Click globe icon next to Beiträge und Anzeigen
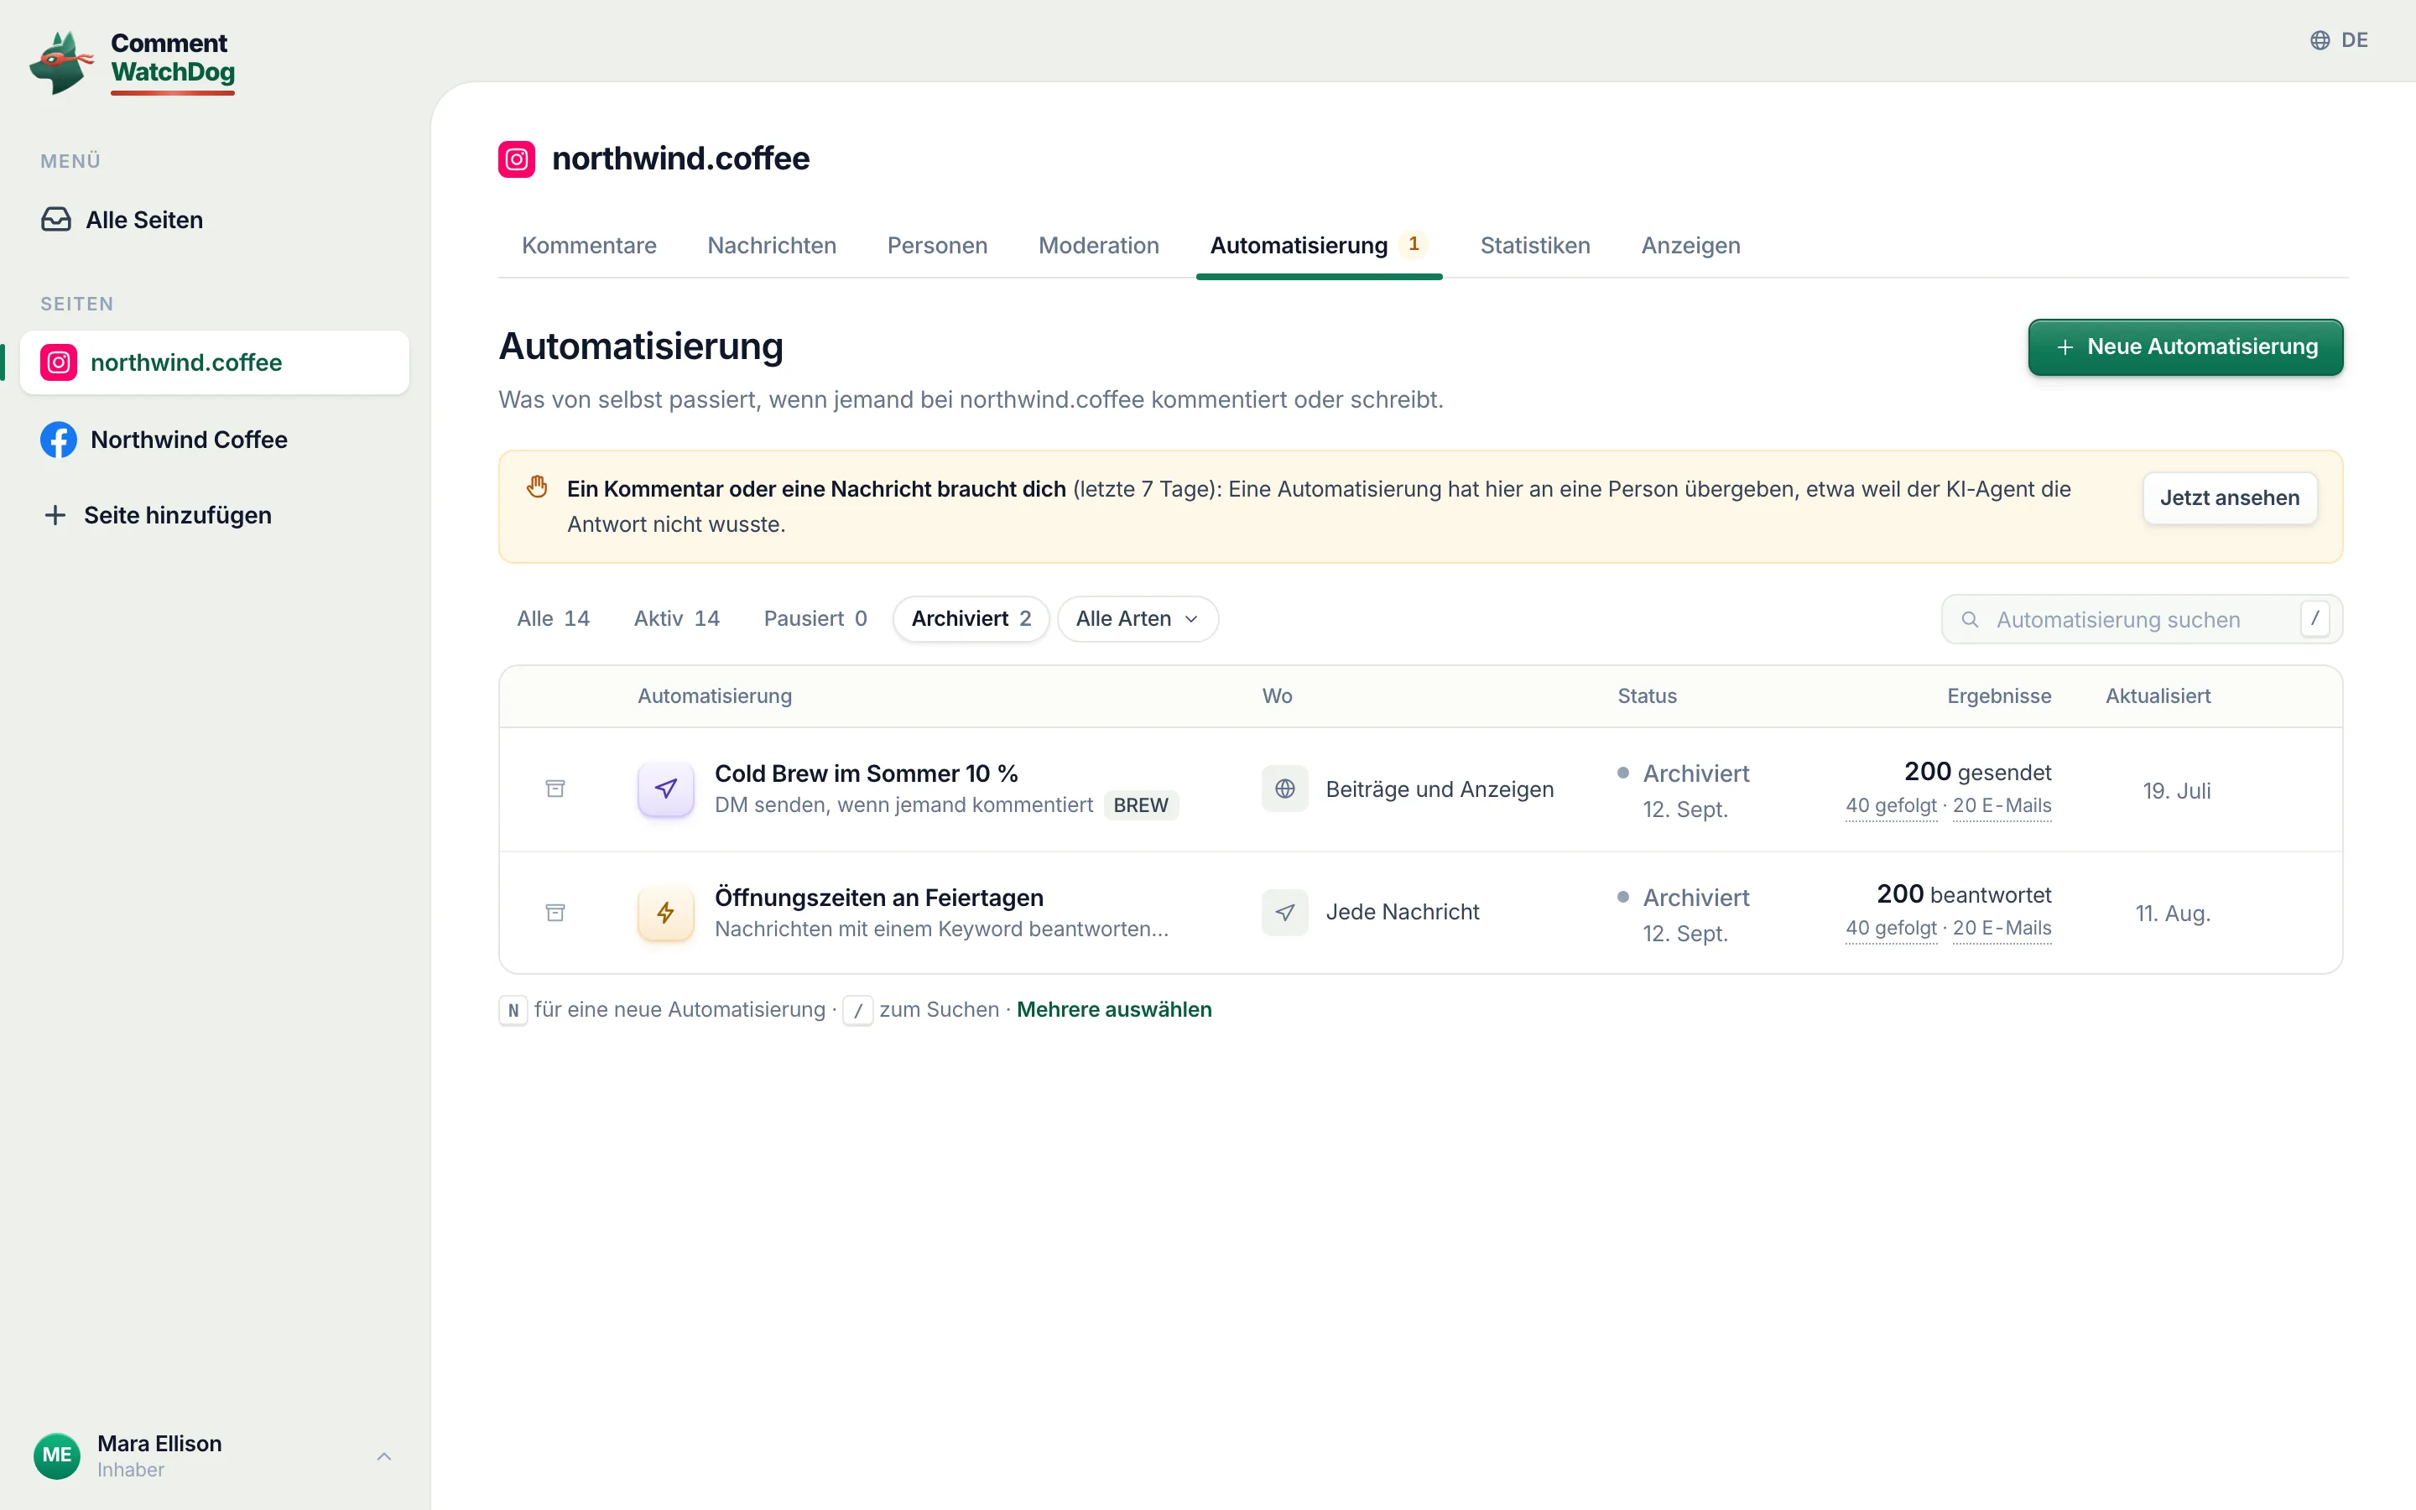Viewport: 2416px width, 1510px height. (x=1285, y=789)
